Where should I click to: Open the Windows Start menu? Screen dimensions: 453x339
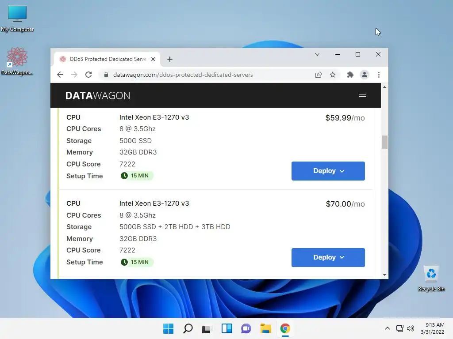169,328
